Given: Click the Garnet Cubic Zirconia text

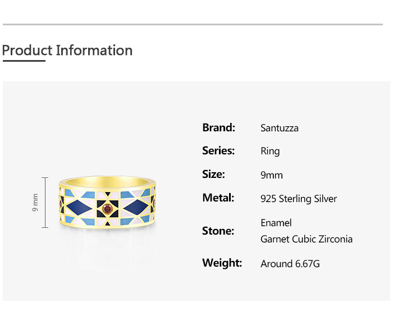Looking at the screenshot, I should (x=307, y=239).
